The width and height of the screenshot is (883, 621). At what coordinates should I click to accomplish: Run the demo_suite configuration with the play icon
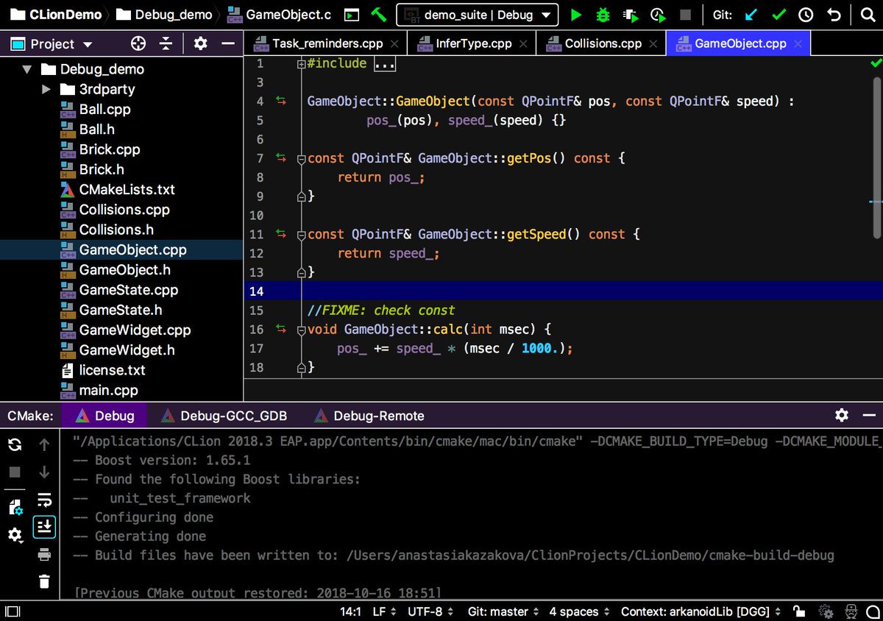576,15
